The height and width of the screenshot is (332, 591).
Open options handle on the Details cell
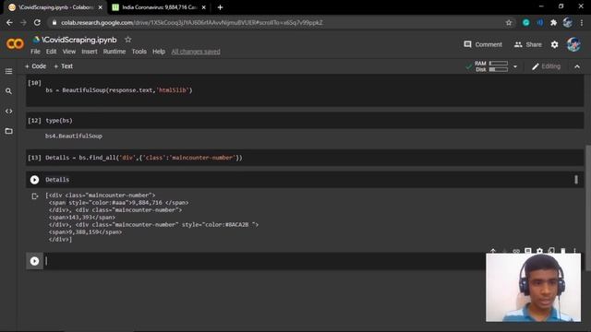coord(576,180)
